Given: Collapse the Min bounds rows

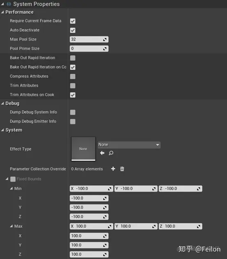Looking at the screenshot, I should [x=11, y=188].
